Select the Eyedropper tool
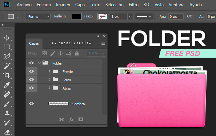This screenshot has height=136, width=216. pyautogui.click(x=7, y=85)
